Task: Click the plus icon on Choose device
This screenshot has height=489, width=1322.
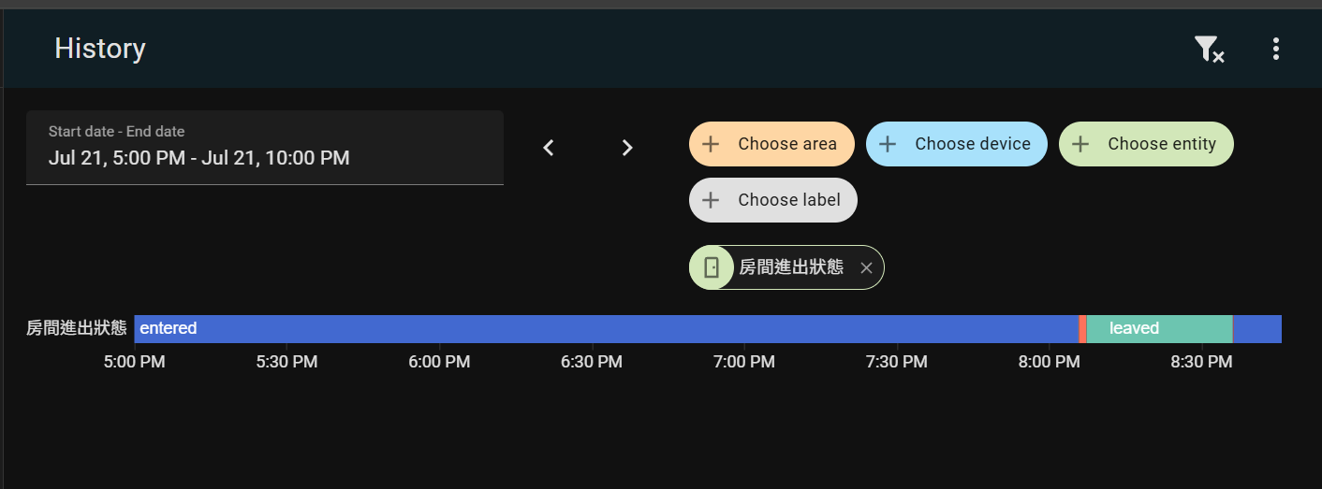Action: tap(888, 144)
